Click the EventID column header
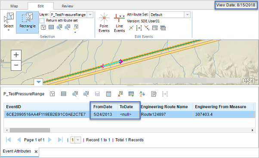 click(48, 107)
